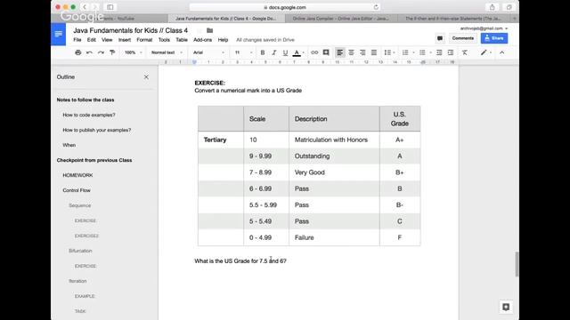
Task: Jump to 'Checkpoint from previous Class' heading
Action: pos(94,160)
